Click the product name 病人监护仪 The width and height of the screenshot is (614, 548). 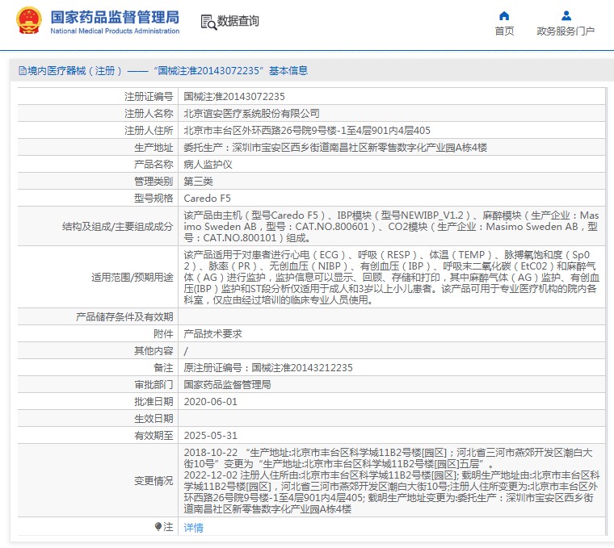(208, 164)
